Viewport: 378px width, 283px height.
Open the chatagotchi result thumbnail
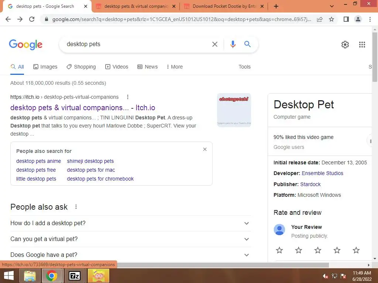[234, 110]
